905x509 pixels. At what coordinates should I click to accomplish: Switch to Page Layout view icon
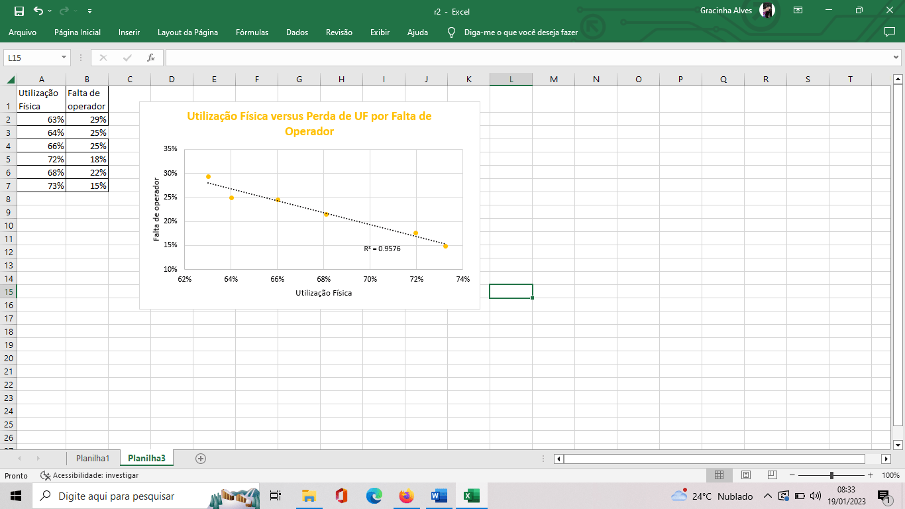[745, 475]
